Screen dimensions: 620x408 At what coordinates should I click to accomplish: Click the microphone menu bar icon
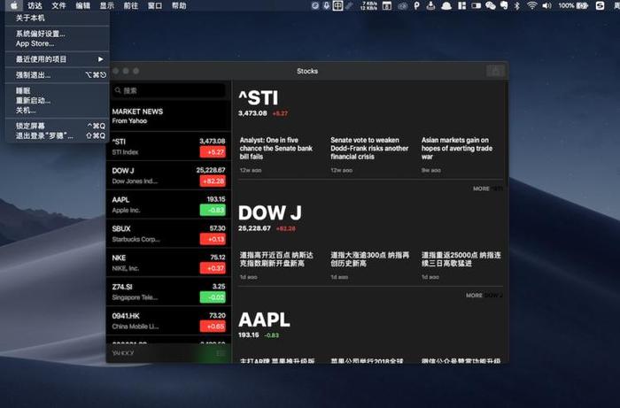click(327, 5)
